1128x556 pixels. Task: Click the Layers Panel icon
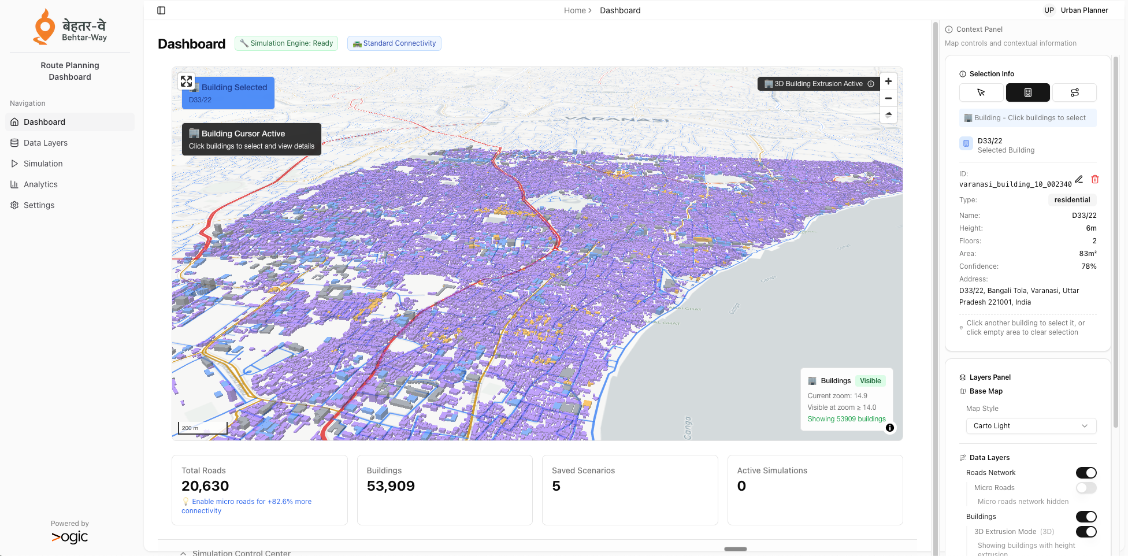click(963, 377)
